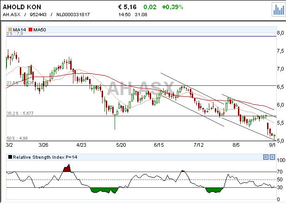Click the RSI 30 level label
This screenshot has height=203, width=286.
pyautogui.click(x=280, y=187)
